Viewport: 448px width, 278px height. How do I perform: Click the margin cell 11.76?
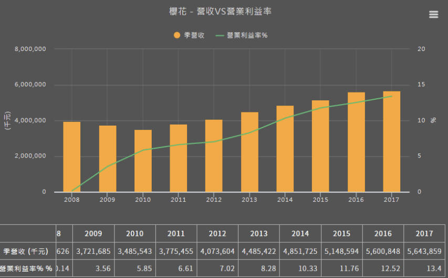pyautogui.click(x=342, y=268)
